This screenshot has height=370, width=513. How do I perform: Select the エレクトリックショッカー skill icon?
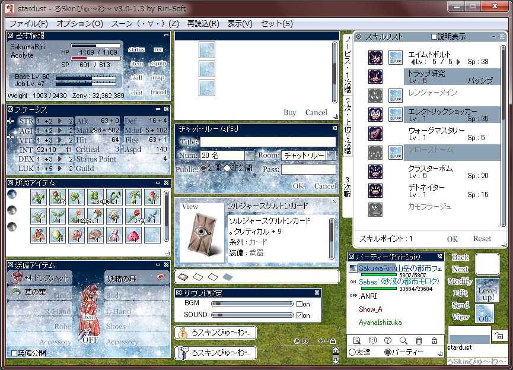[375, 115]
